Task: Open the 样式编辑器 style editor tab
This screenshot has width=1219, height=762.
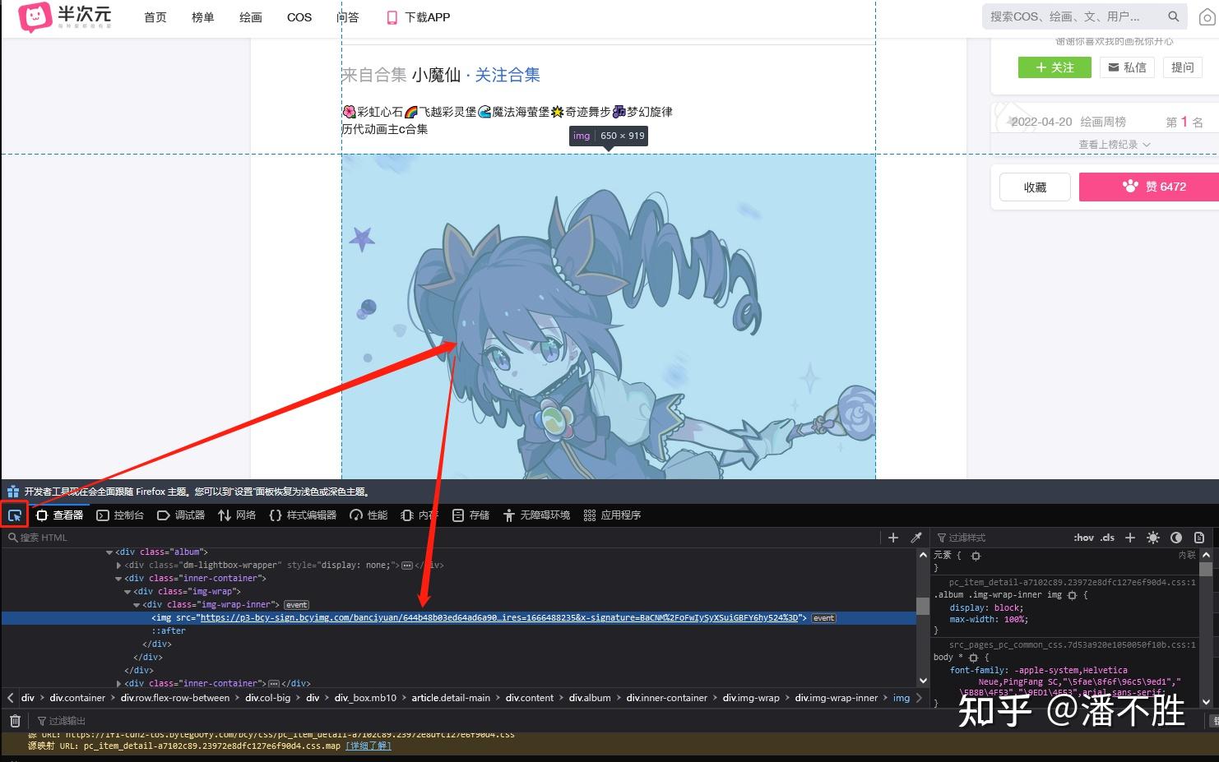Action: pos(303,515)
